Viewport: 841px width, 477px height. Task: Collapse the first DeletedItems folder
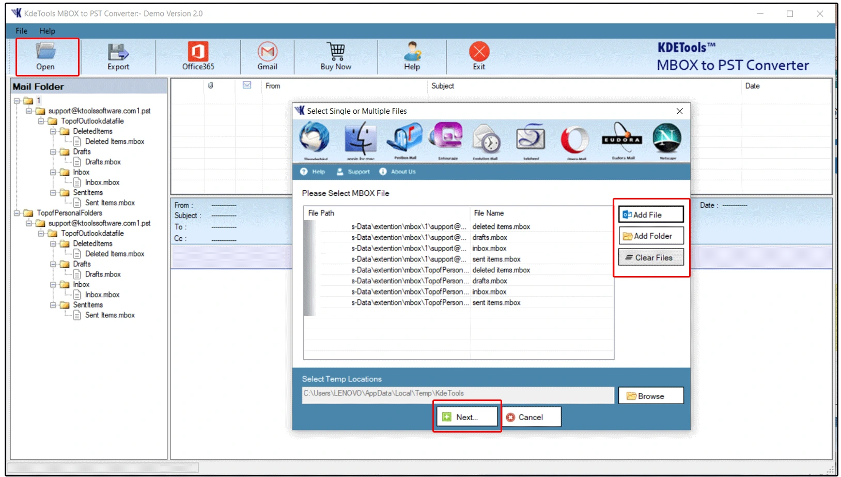(53, 131)
